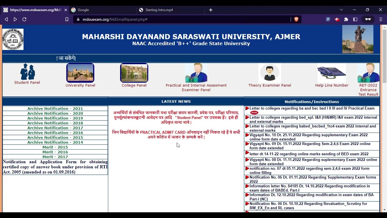Image resolution: width=387 pixels, height=218 pixels.
Task: Toggle the browser sidebar panel
Action: 355,19
